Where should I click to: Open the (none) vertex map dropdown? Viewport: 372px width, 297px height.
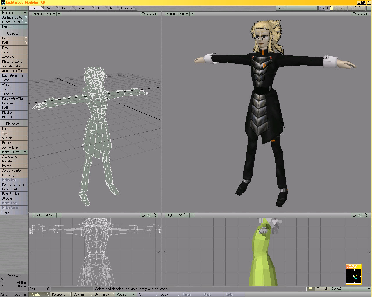point(351,289)
